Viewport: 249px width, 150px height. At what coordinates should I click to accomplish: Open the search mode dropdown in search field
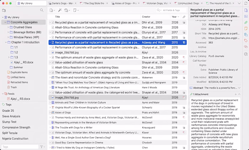click(x=159, y=10)
